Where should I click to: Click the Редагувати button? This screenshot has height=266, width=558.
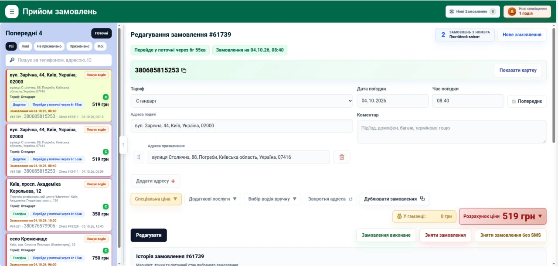point(149,235)
